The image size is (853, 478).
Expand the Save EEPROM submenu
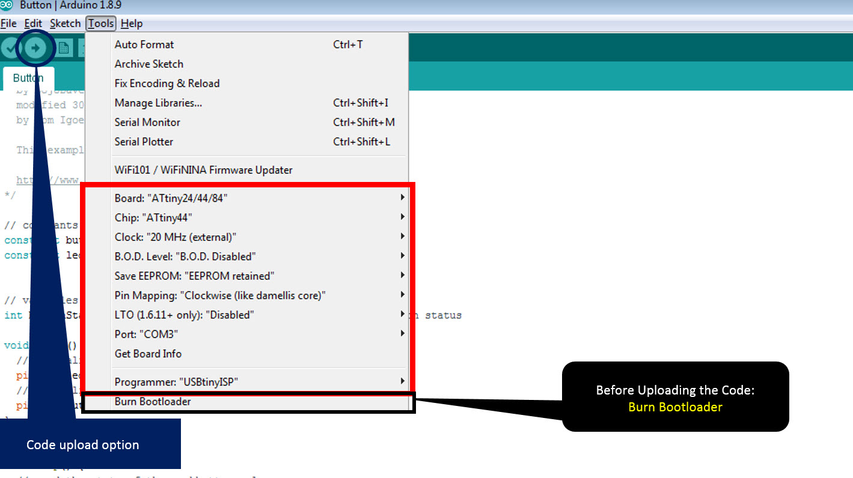pyautogui.click(x=246, y=276)
